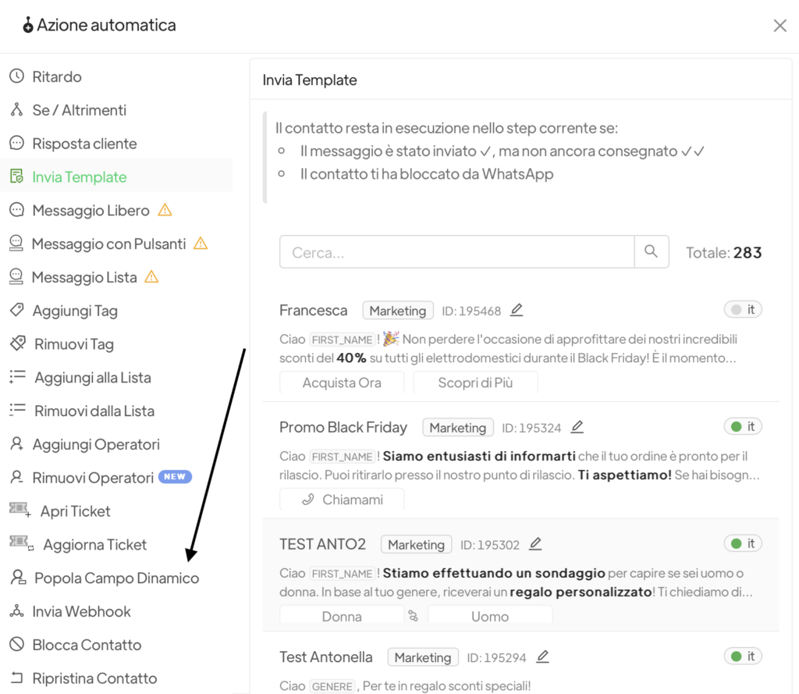The image size is (799, 694).
Task: Click the Ritardo clock icon
Action: coord(16,77)
